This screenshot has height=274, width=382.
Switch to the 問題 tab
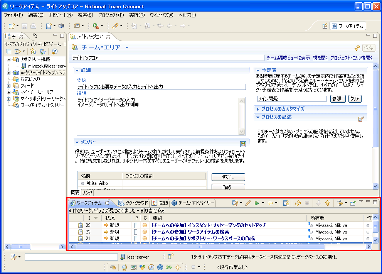pyautogui.click(x=160, y=203)
